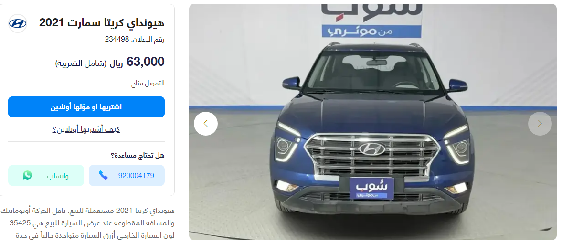
Task: Click the Hyundai emblem on the car's grille
Action: (x=371, y=149)
